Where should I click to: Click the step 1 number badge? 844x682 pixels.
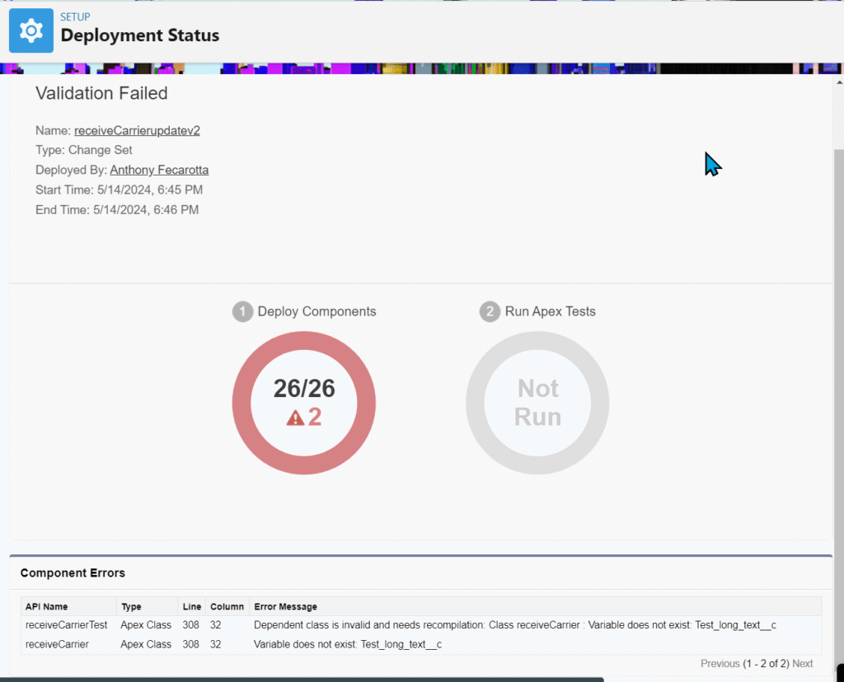click(242, 312)
